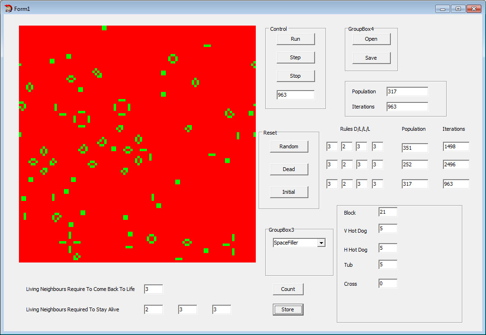
Task: Click the first rule field in the 1498 row
Action: (x=332, y=146)
